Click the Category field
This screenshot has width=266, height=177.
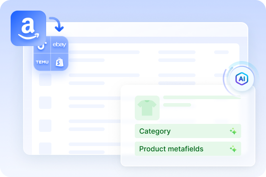188,131
